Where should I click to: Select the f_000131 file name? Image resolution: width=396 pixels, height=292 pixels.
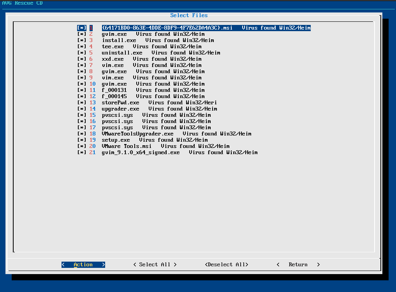tap(114, 90)
